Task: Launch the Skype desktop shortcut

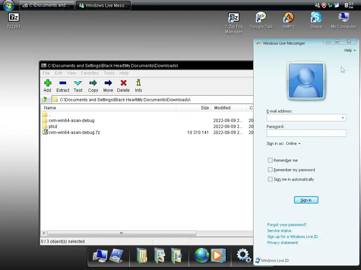Action: (x=316, y=21)
